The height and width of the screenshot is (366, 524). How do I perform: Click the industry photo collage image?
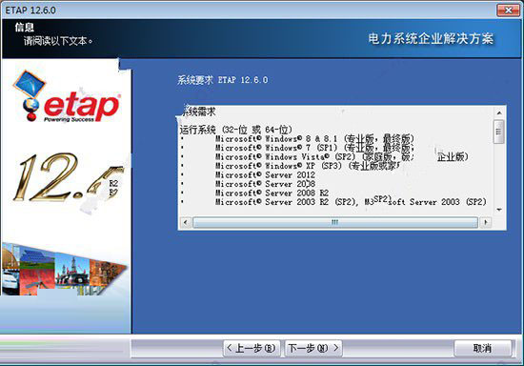coord(64,270)
